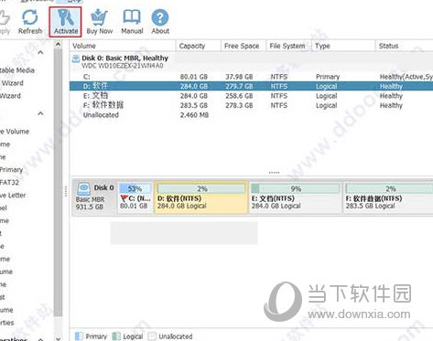Click the C: partition block in the disk map
Viewport: 433px width, 341px height.
pyautogui.click(x=135, y=197)
